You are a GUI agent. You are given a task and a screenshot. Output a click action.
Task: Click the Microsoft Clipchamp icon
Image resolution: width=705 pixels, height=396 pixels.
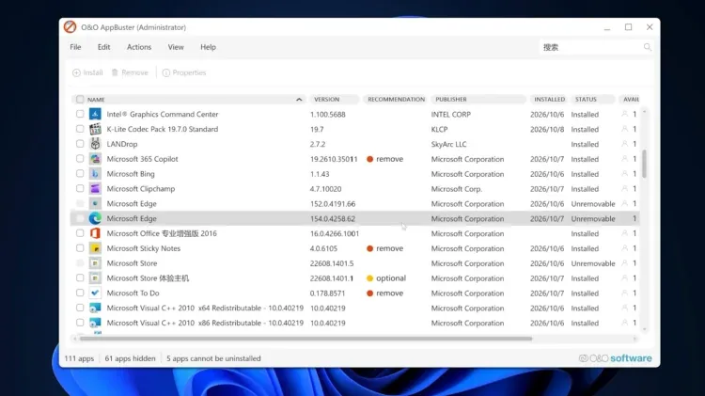coord(95,188)
